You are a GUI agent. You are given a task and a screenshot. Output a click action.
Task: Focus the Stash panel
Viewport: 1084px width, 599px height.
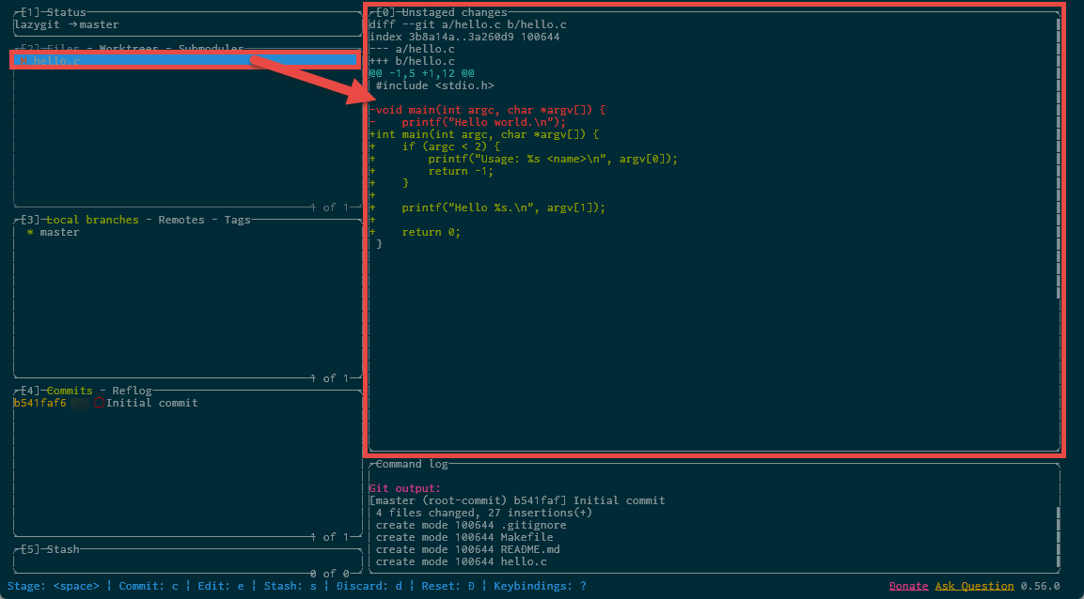(62, 549)
